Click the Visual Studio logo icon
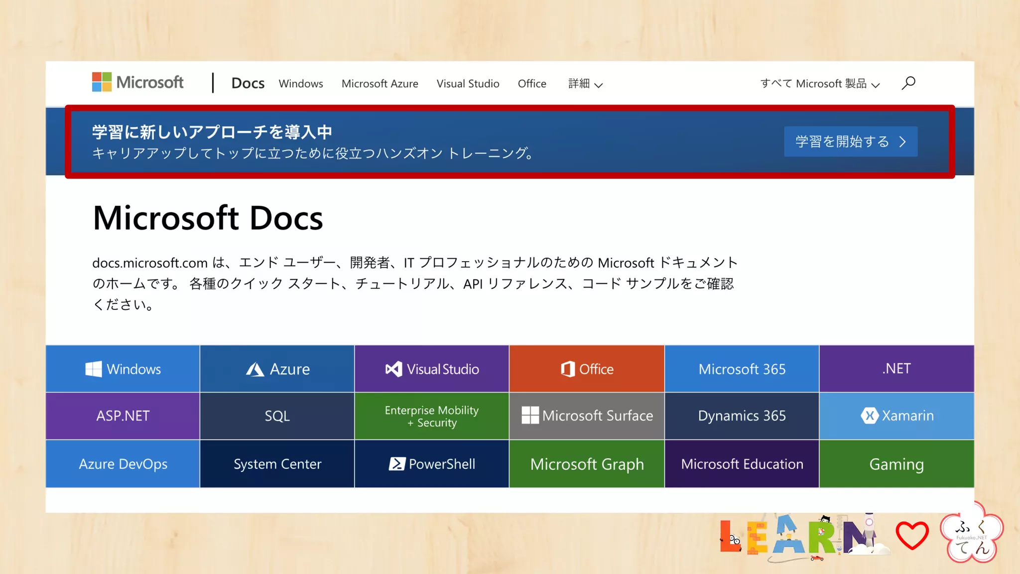The image size is (1020, 574). (x=393, y=369)
